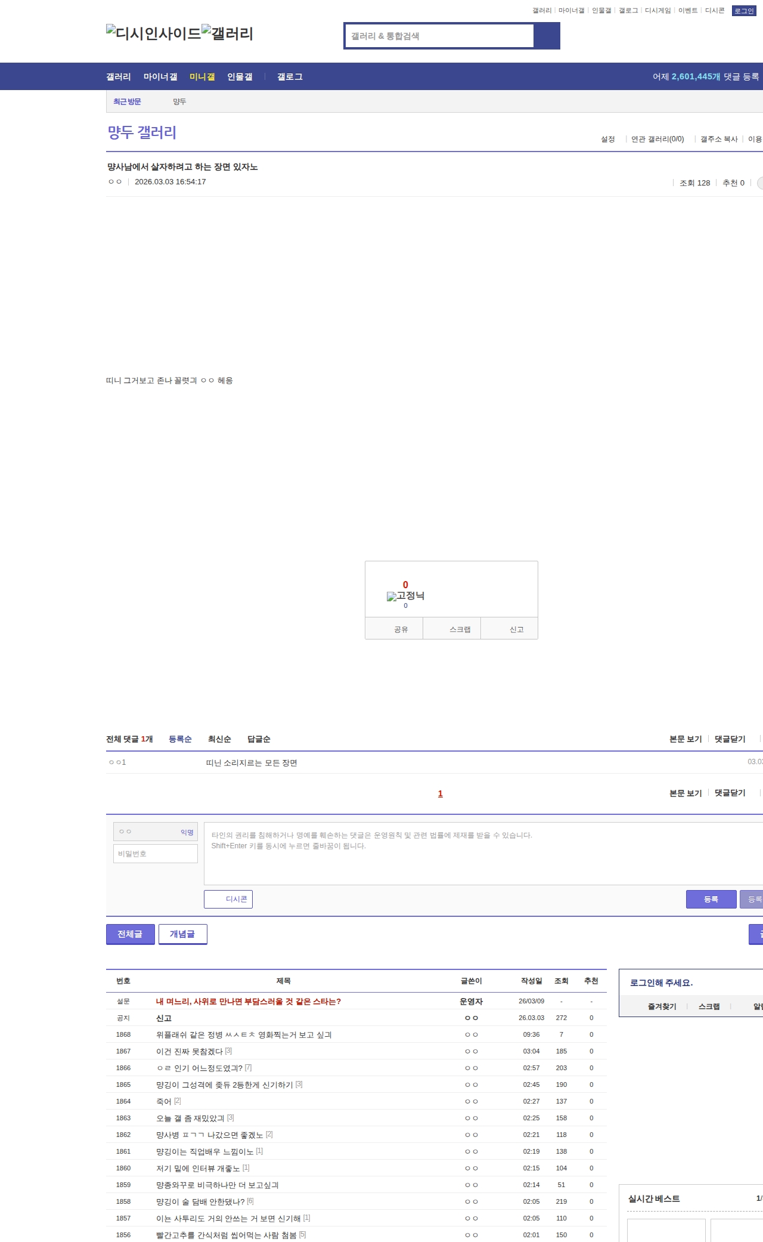The height and width of the screenshot is (1242, 763).
Task: Sort comments by 답글순
Action: pos(259,739)
